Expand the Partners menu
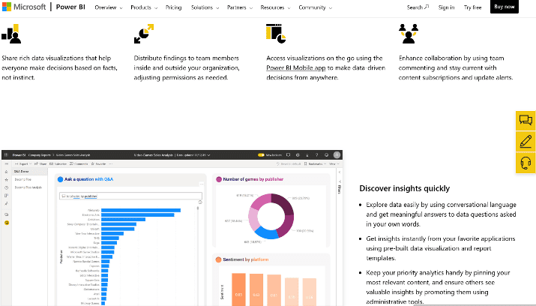The image size is (536, 306). click(x=240, y=7)
